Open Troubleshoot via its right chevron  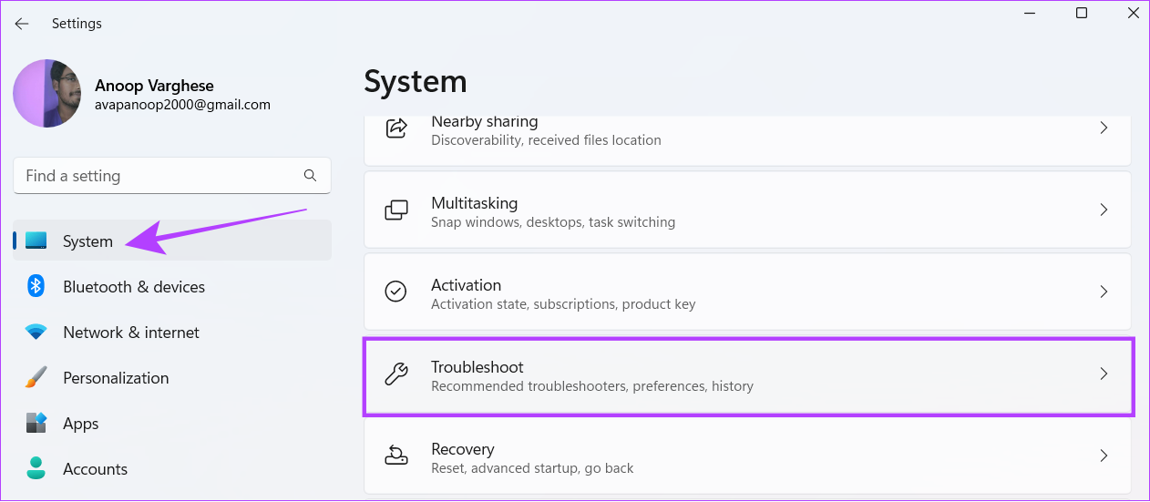click(x=1104, y=374)
